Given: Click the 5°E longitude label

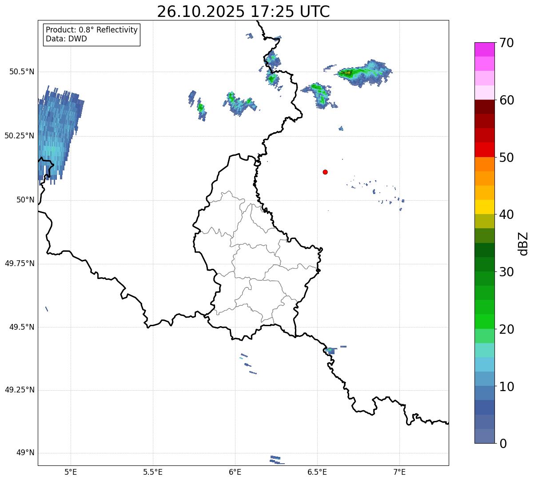Looking at the screenshot, I should (71, 472).
